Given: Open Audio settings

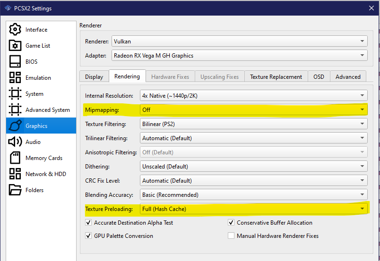Looking at the screenshot, I should pos(41,142).
